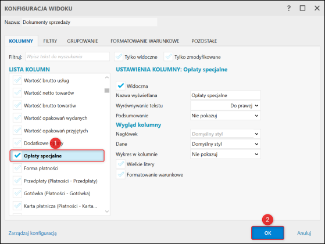Toggle checkmark icon for Forma płatności

click(17, 168)
